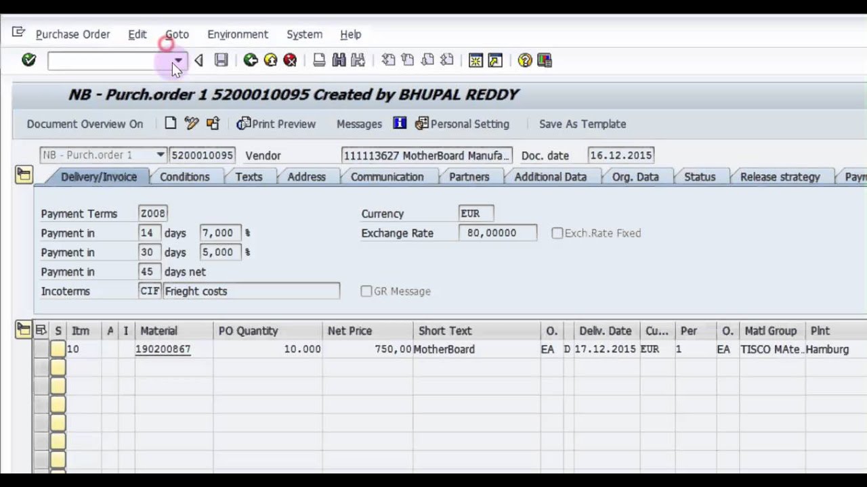Open the Environment menu
The height and width of the screenshot is (487, 867).
238,34
